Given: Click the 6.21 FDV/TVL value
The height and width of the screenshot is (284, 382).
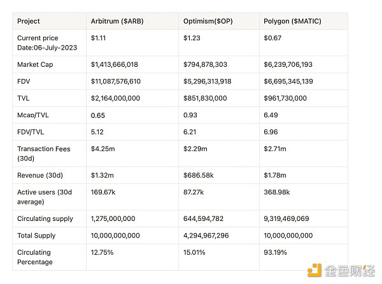Looking at the screenshot, I should 190,132.
